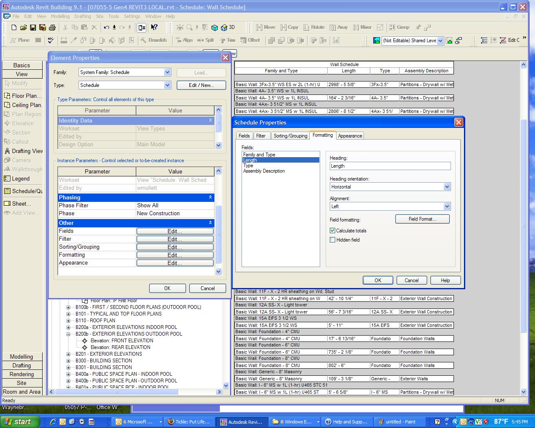This screenshot has width=535, height=428.
Task: Uncheck the Calculate totals checkbox
Action: [x=333, y=231]
